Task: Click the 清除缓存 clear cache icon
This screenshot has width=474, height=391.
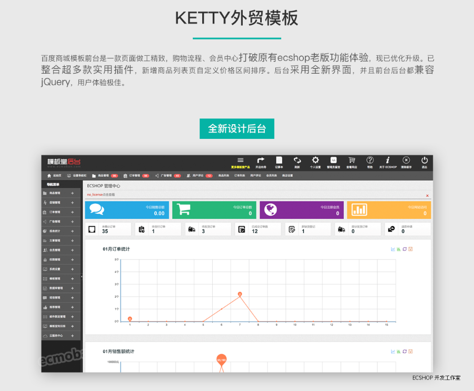Action: click(x=406, y=161)
